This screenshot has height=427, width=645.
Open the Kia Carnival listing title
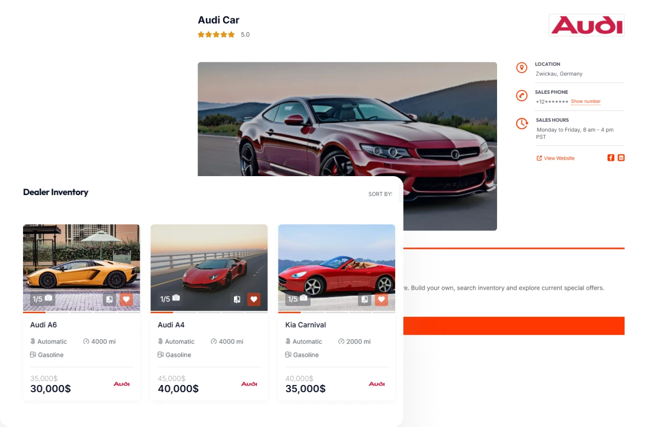point(306,325)
